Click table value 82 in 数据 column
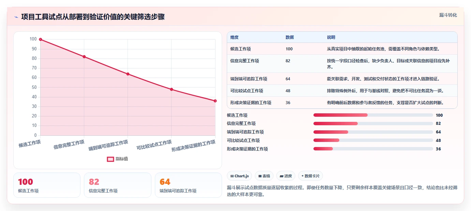 coord(288,61)
